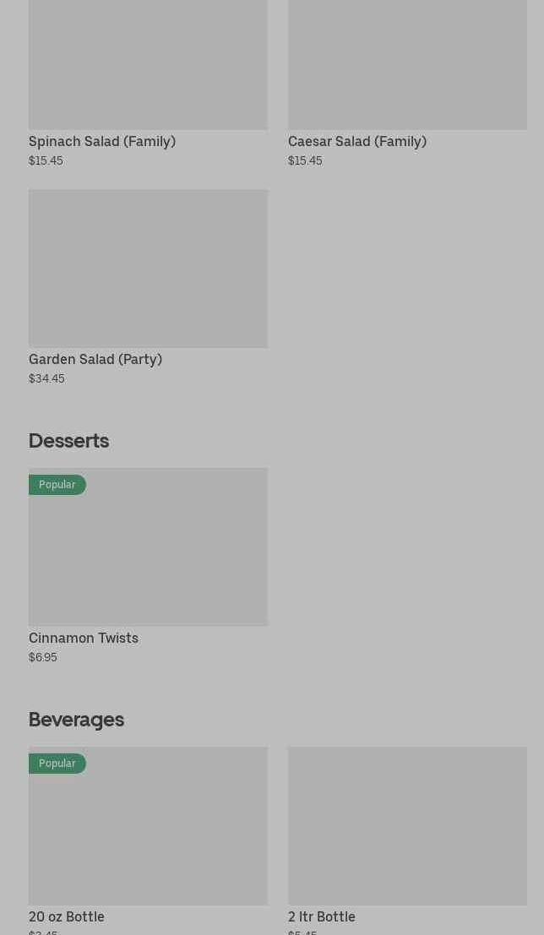Click the Desserts section heading
544x935 pixels.
pos(68,440)
